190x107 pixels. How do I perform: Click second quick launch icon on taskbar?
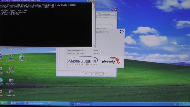click(x=15, y=103)
